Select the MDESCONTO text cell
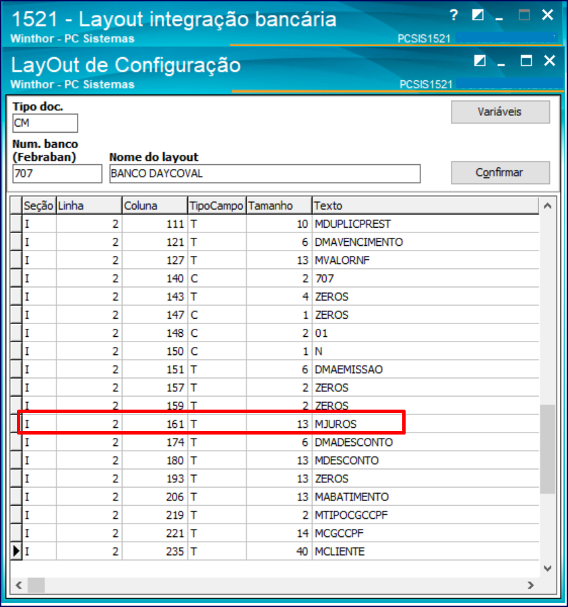The width and height of the screenshot is (568, 607). [x=426, y=460]
